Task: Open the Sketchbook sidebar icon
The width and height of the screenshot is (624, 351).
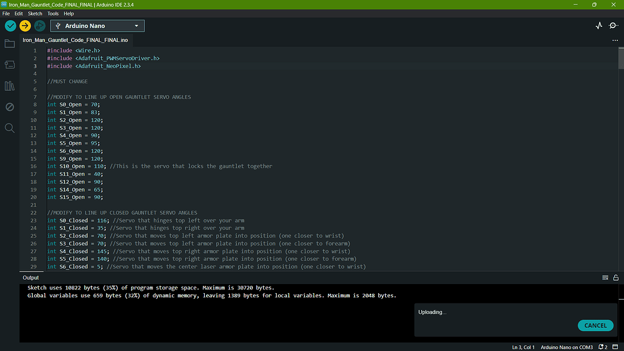Action: (x=9, y=43)
